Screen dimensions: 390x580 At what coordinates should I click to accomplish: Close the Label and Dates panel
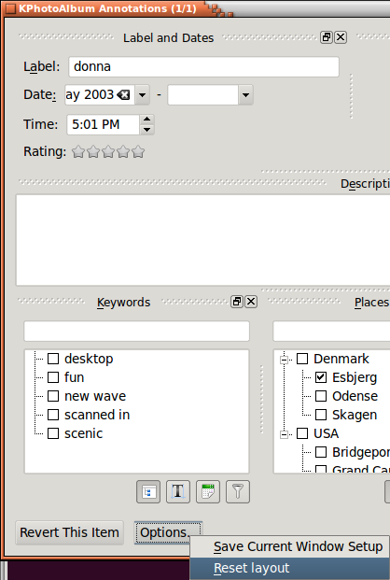pos(341,37)
